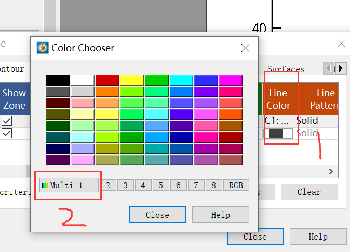Select the white color swatch
Image resolution: width=350 pixels, height=252 pixels.
[x=83, y=80]
